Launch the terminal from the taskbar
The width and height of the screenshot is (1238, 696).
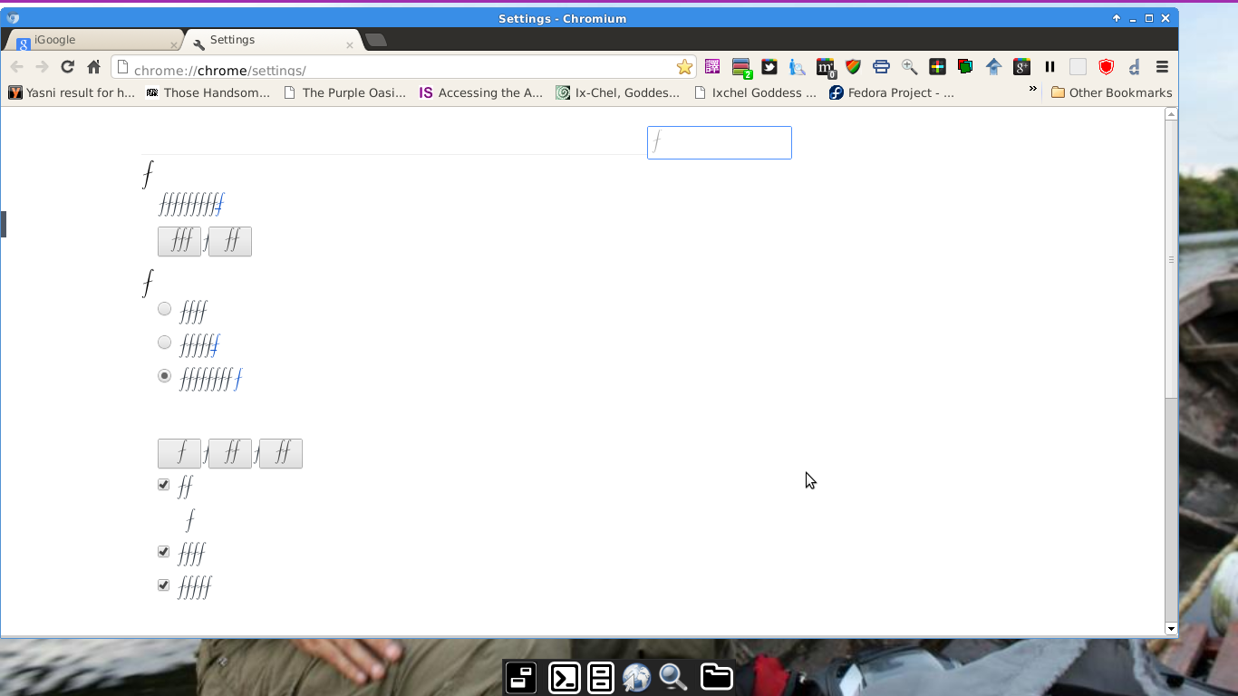[564, 677]
